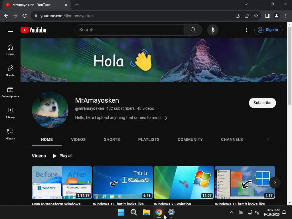Image resolution: width=292 pixels, height=219 pixels.
Task: Switch to the PLAYLISTS tab
Action: click(x=149, y=139)
